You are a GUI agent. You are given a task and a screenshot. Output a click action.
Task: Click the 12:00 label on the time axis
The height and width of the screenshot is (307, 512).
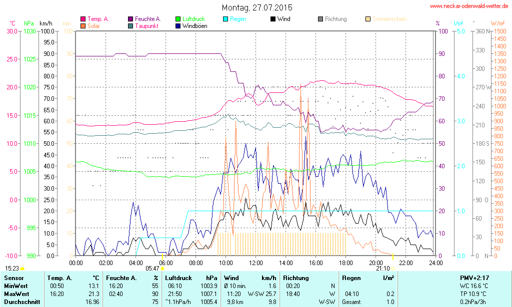[256, 263]
